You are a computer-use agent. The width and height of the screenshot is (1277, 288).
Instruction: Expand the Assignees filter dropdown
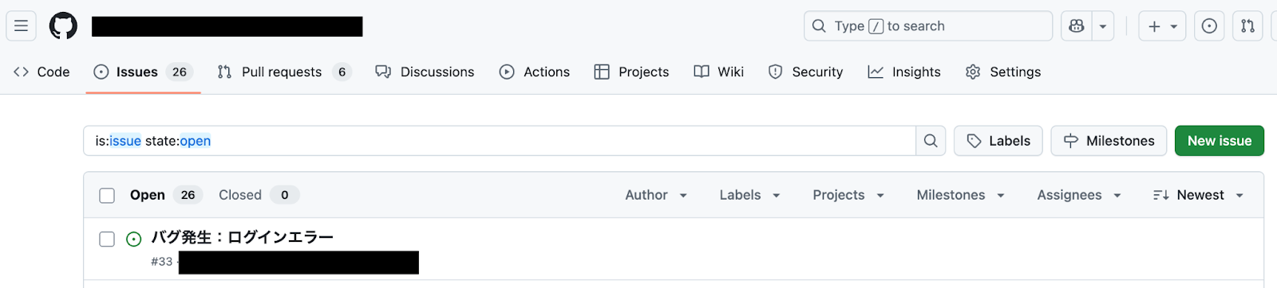[x=1079, y=195]
